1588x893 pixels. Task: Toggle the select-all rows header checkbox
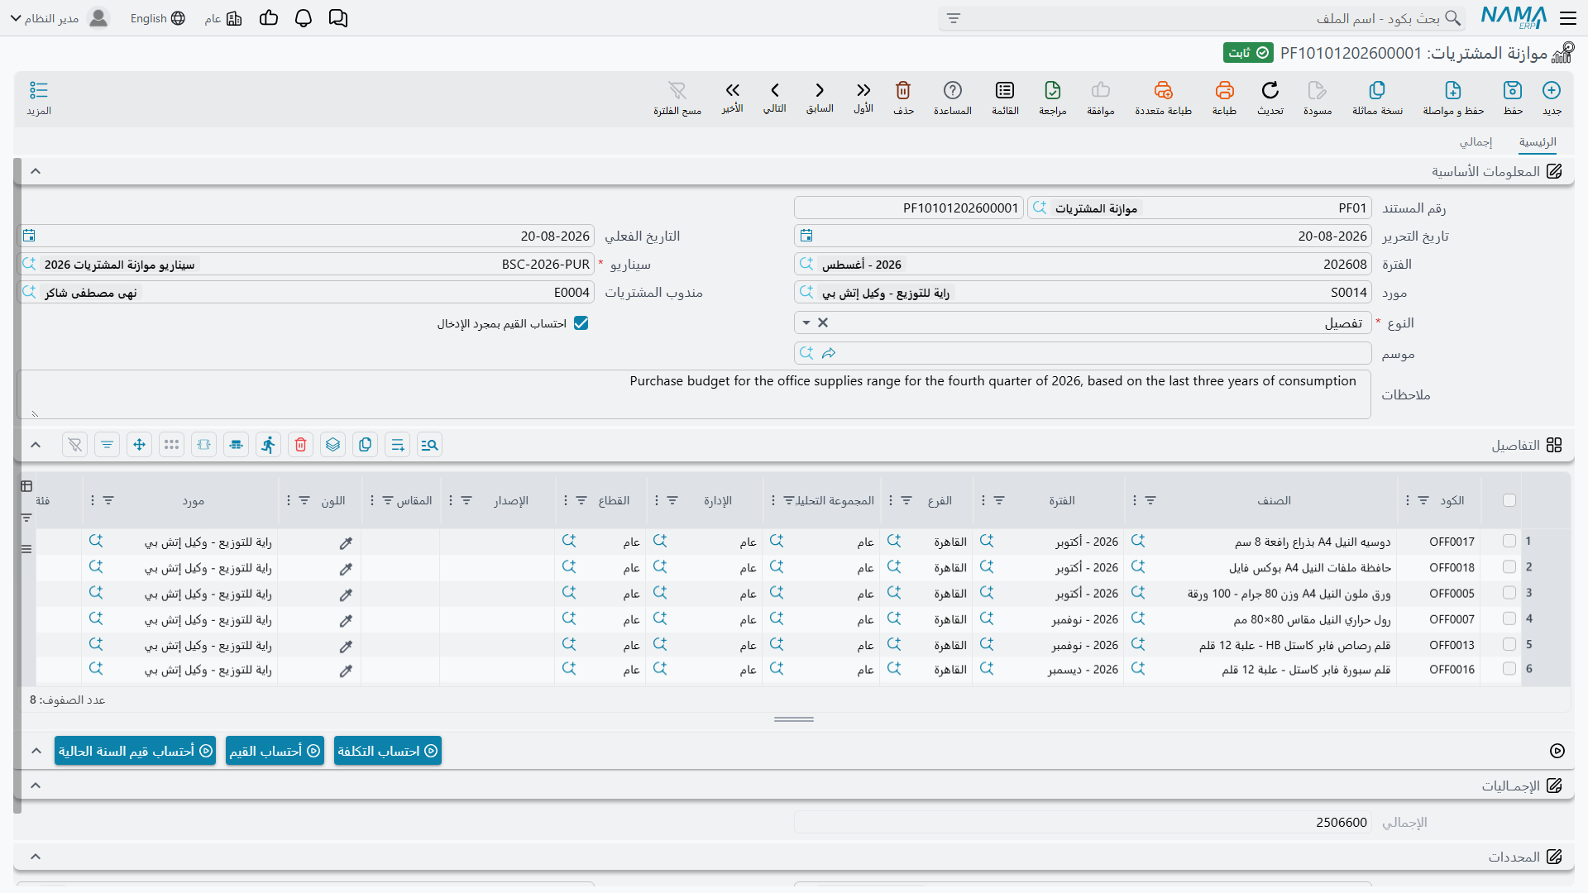(x=1509, y=500)
